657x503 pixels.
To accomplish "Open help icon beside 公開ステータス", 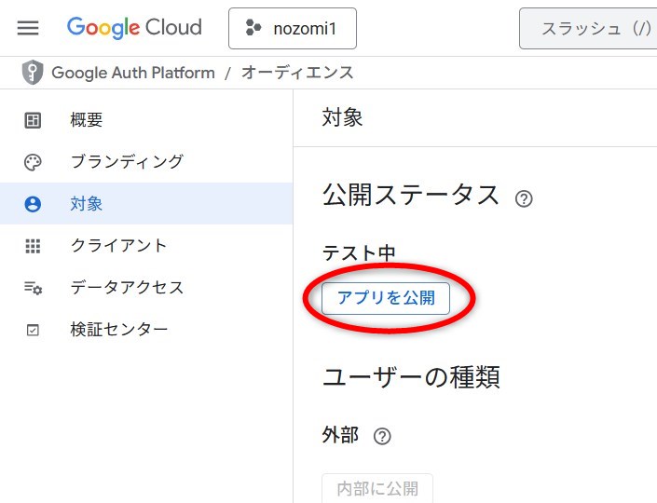I will (x=524, y=198).
